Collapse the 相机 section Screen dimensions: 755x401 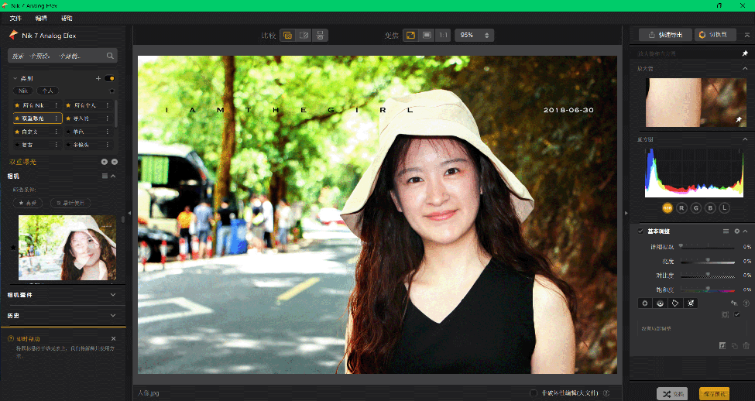pos(113,177)
